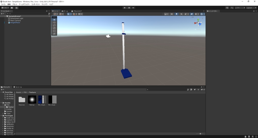Screen dimensions: 258x138
Task: Click FBX in the breadcrumb path
Action: point(25,92)
